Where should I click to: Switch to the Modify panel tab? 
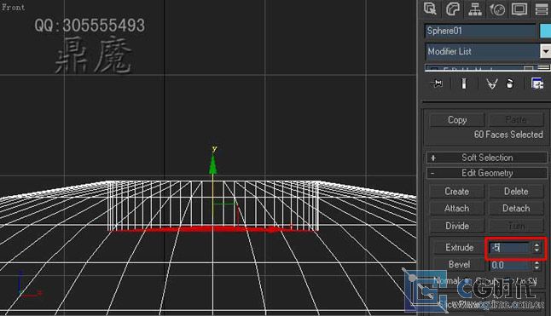[452, 9]
